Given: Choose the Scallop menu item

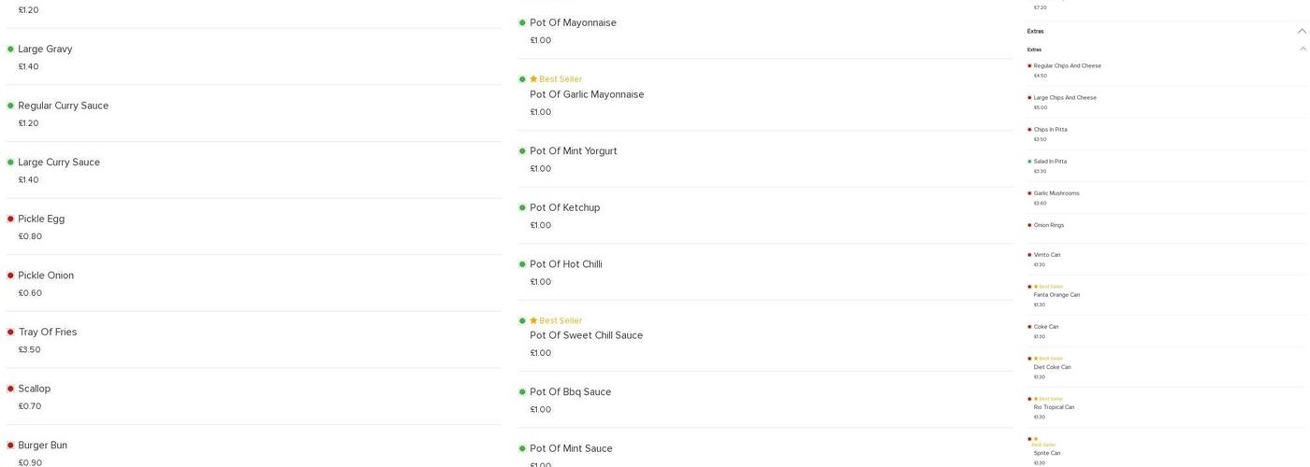Looking at the screenshot, I should point(35,389).
